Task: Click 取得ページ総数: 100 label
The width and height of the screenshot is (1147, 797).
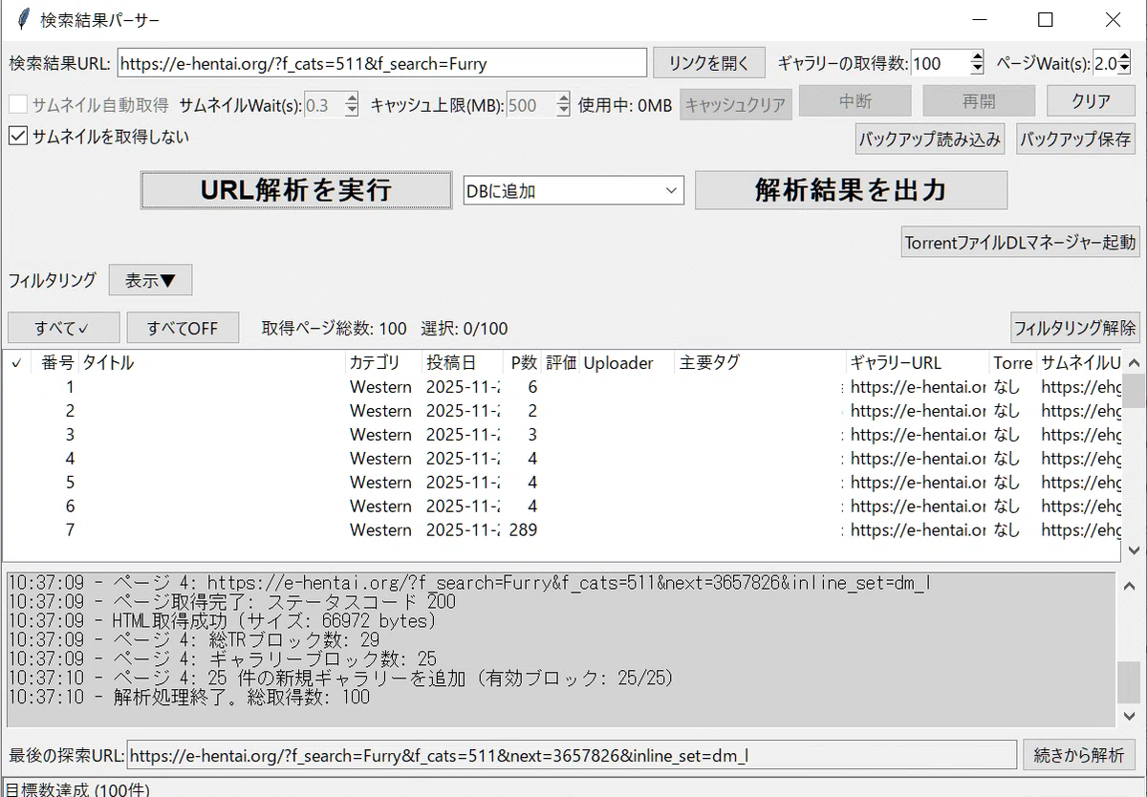Action: (335, 329)
